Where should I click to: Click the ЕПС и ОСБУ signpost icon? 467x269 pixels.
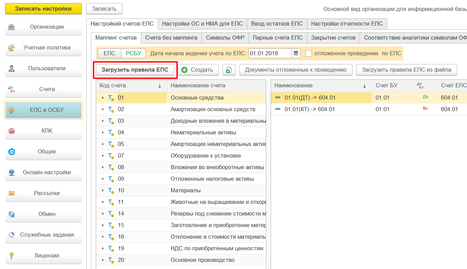coord(12,110)
